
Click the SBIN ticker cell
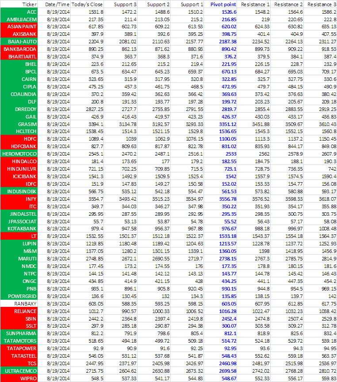(x=19, y=319)
